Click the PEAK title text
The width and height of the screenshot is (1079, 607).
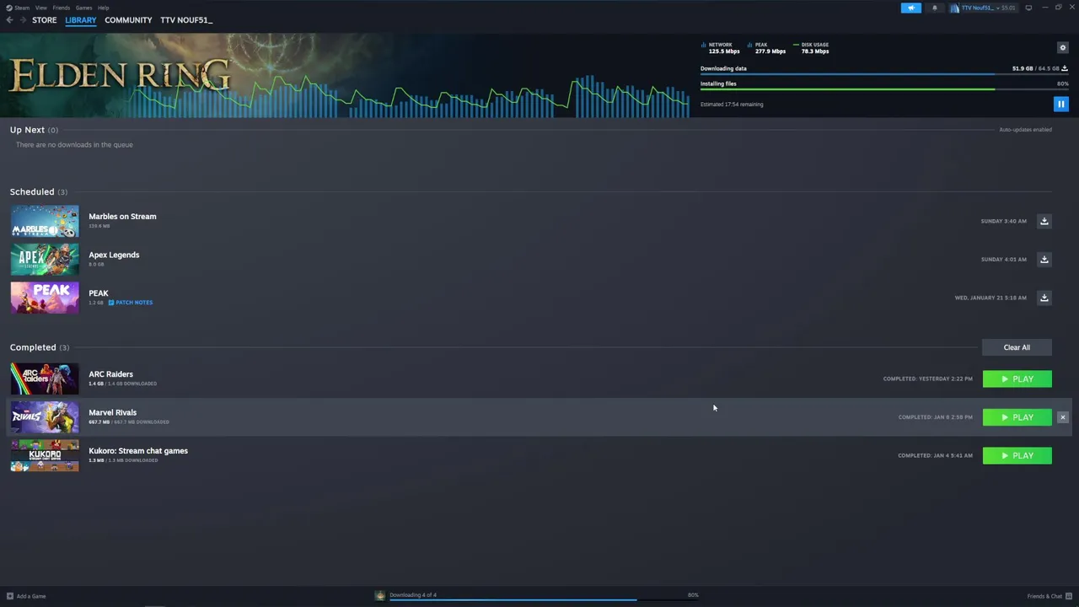99,293
